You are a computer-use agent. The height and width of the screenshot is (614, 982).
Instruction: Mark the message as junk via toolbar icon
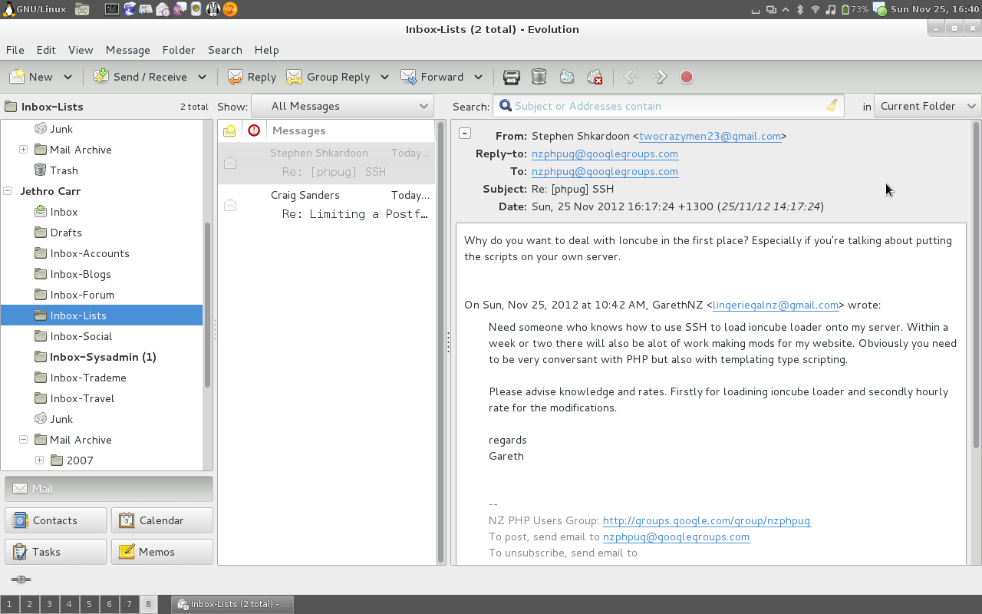566,77
